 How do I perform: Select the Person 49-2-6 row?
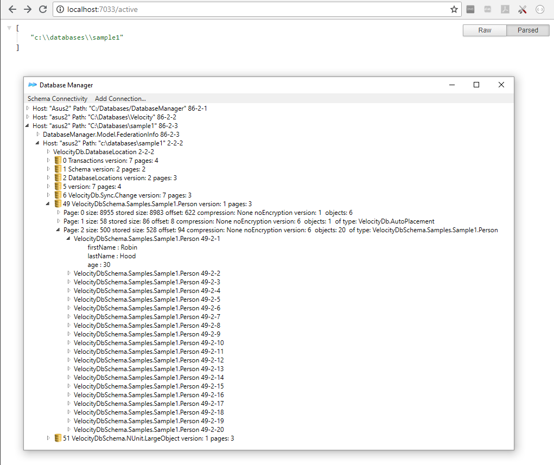pos(147,308)
